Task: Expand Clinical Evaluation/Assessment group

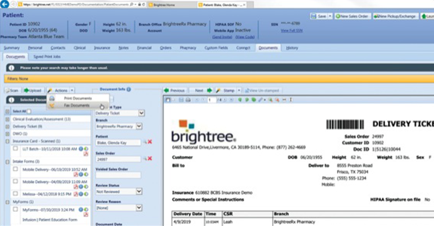Action: (x=7, y=119)
